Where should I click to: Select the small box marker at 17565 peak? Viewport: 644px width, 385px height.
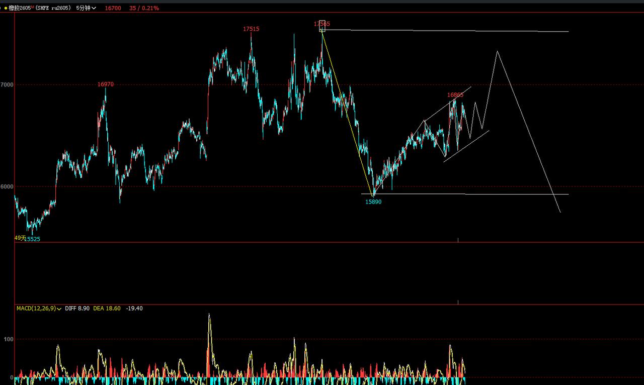323,27
